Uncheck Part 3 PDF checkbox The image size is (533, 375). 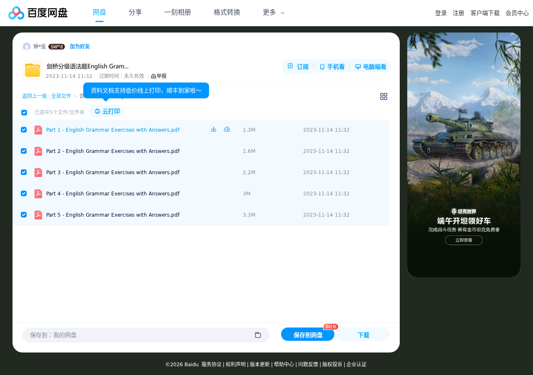point(24,172)
